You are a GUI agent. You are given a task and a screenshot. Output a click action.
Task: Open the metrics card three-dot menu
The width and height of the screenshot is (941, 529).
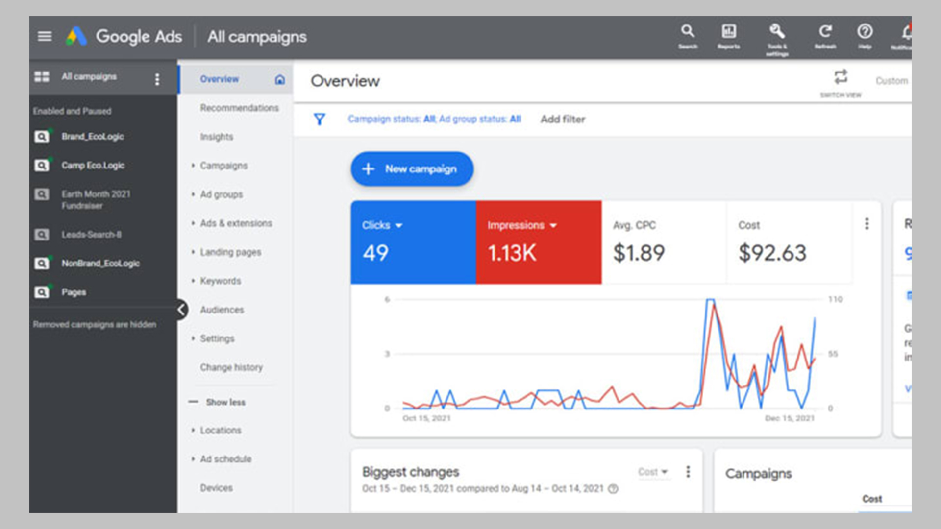click(867, 224)
